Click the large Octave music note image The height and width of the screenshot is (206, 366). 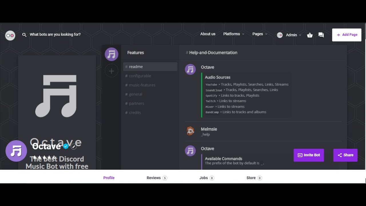pos(56,96)
